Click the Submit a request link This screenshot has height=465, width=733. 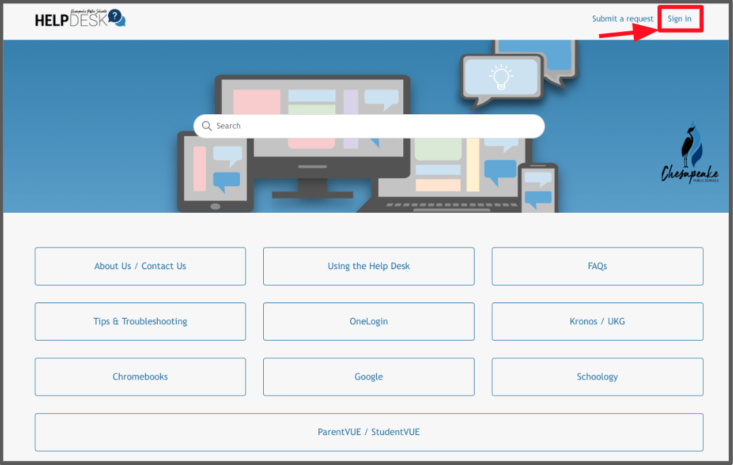click(622, 18)
